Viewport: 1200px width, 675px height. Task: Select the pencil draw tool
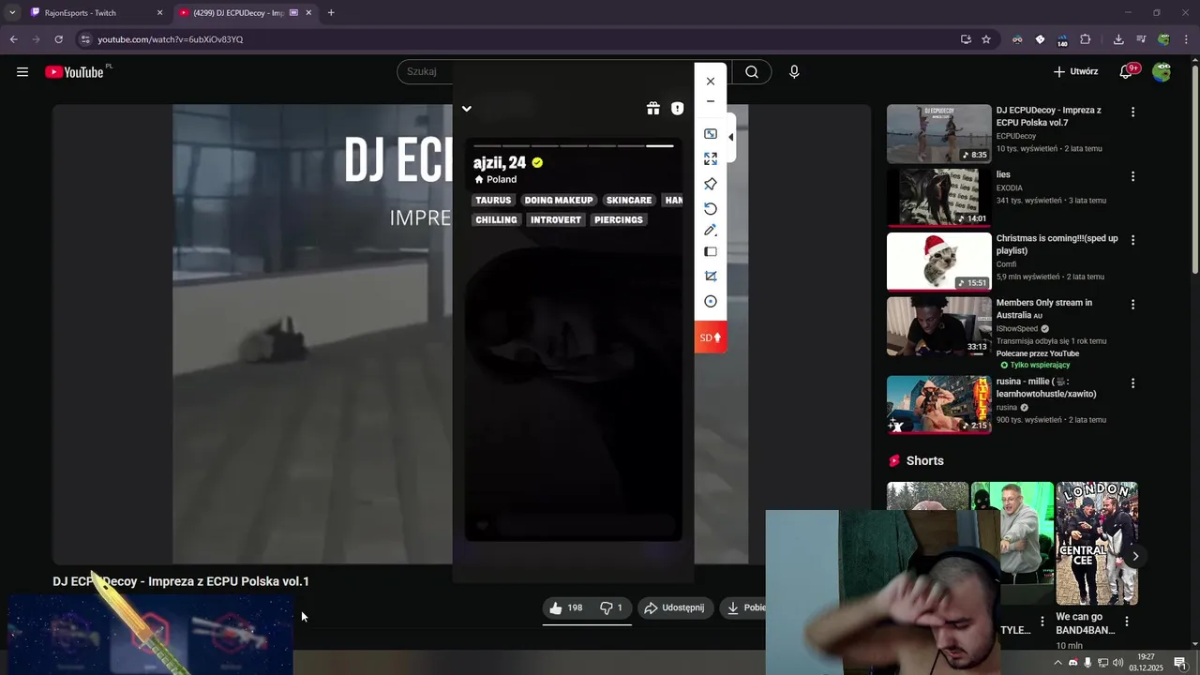(x=711, y=230)
